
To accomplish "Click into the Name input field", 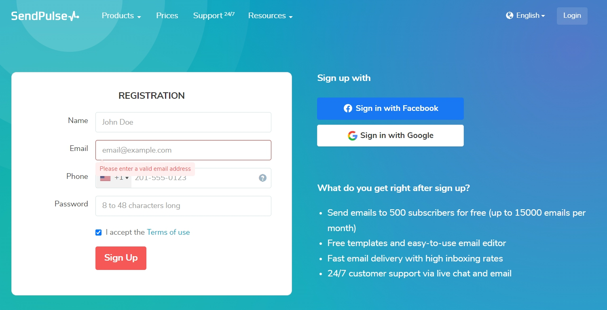I will pos(183,122).
